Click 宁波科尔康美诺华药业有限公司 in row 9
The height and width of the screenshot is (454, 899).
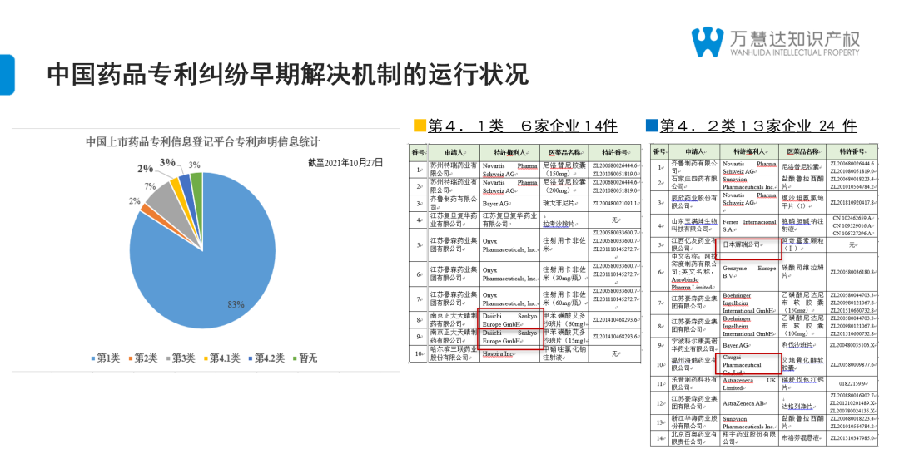[x=694, y=345]
